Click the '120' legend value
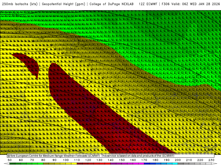This screenshot has height=165, width=221. tap(88, 160)
